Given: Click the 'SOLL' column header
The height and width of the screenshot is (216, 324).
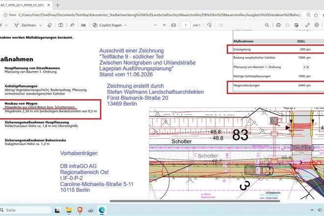Looking at the screenshot, I should click(301, 41).
